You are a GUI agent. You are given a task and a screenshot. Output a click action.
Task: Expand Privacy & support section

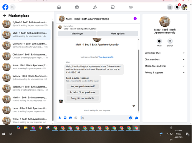point(165,73)
